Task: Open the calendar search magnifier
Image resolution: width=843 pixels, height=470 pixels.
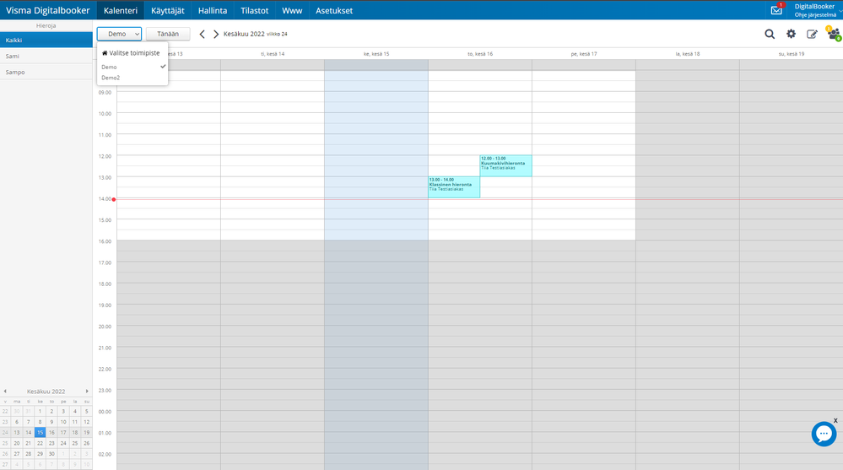Action: click(770, 34)
